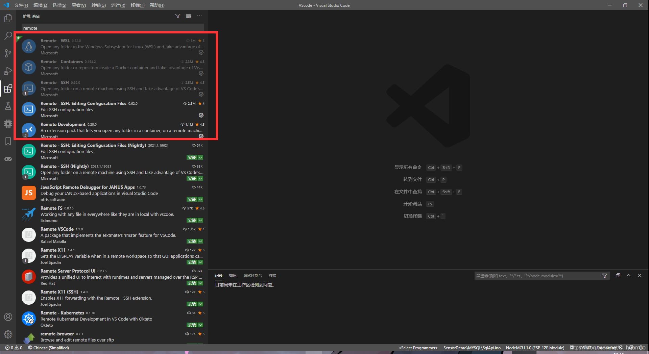Switch to the 输出 panel tab

233,276
